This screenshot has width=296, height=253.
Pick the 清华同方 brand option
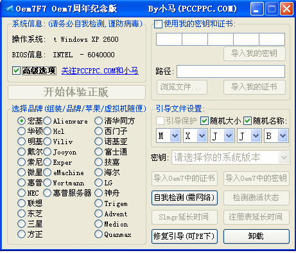(98, 121)
